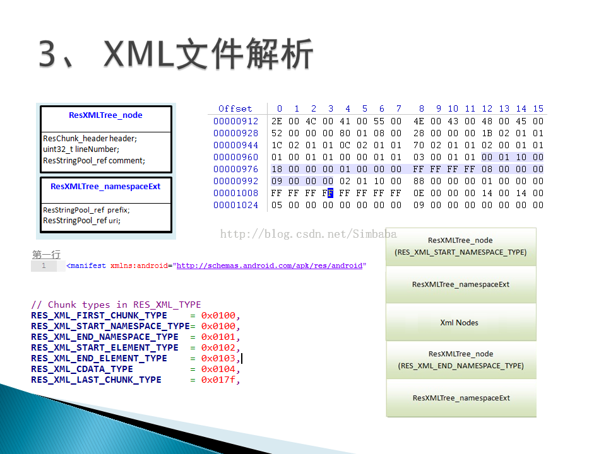Click the RES_XML_FIRST_CHUNK_TYPE line
The image size is (606, 454).
(x=136, y=315)
